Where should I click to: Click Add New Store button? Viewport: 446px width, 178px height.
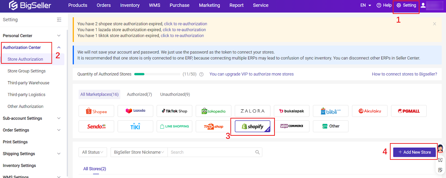point(415,152)
